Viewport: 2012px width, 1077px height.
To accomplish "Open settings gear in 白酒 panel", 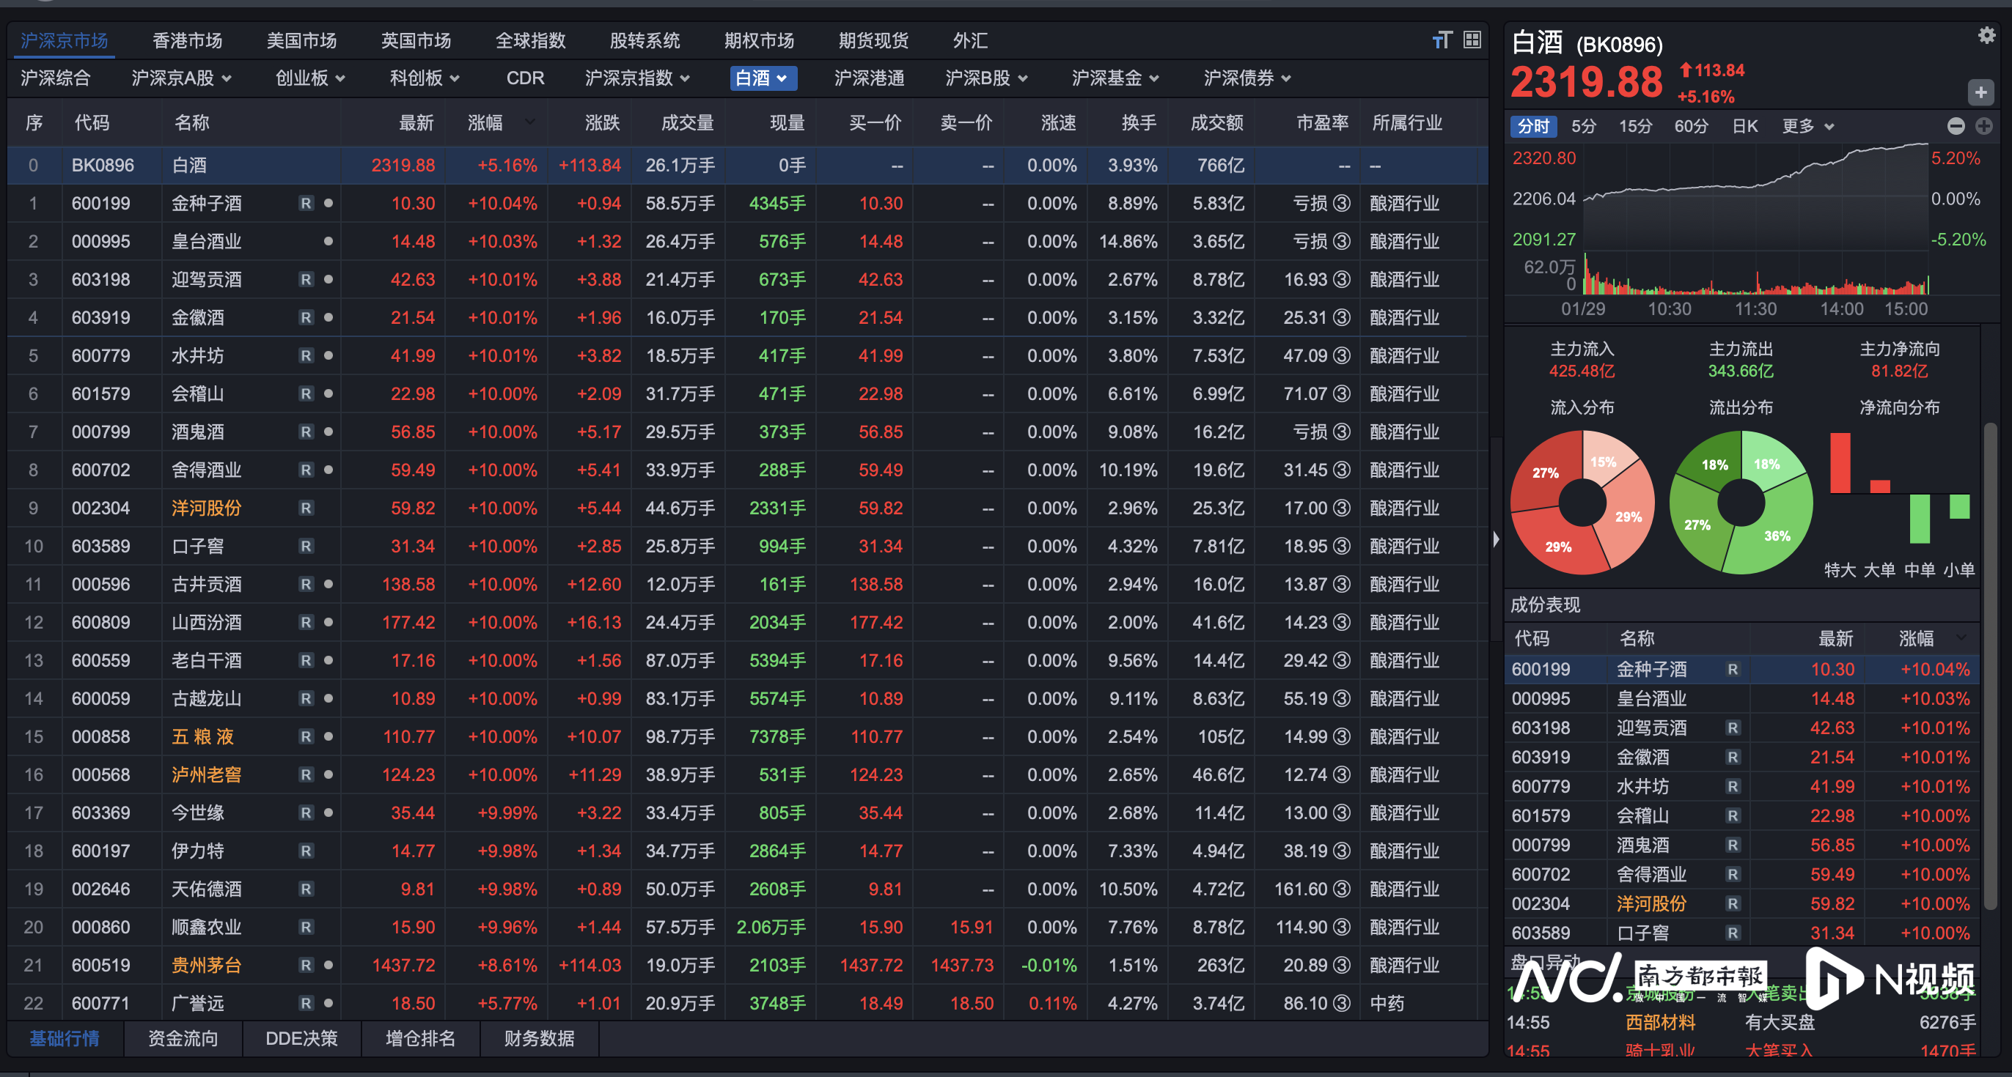I will tap(1986, 35).
